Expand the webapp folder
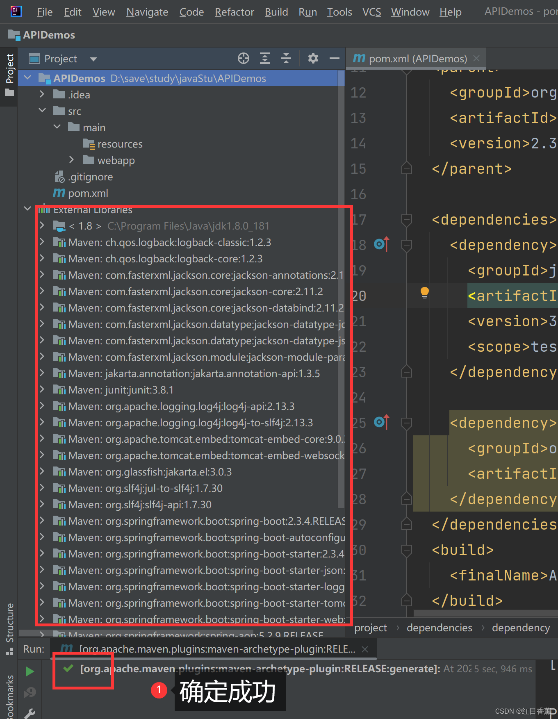This screenshot has height=719, width=558. [x=72, y=159]
